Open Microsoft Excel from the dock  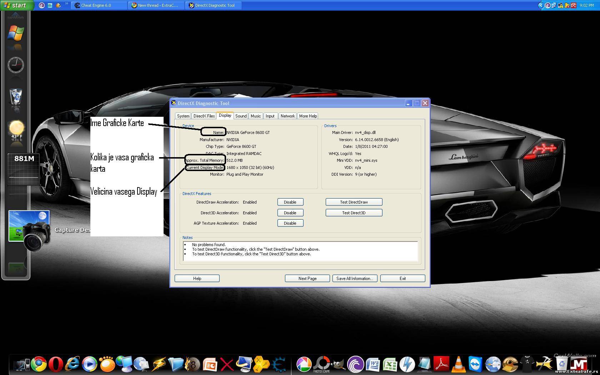390,364
